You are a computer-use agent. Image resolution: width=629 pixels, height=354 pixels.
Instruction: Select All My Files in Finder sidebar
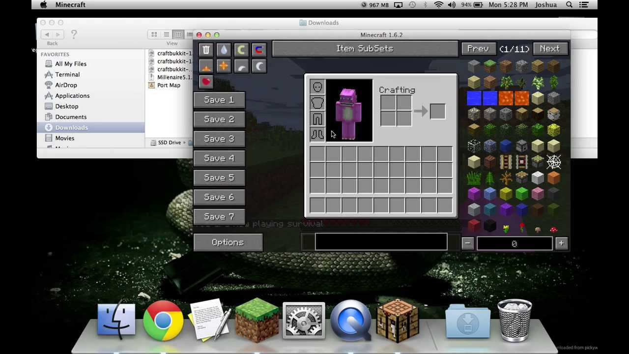pyautogui.click(x=71, y=64)
